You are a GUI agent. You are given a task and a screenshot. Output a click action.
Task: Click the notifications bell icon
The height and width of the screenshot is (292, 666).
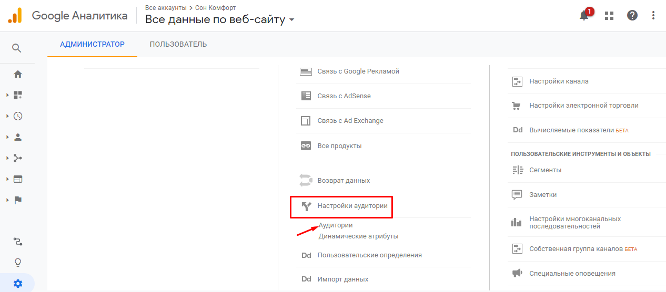coord(584,15)
